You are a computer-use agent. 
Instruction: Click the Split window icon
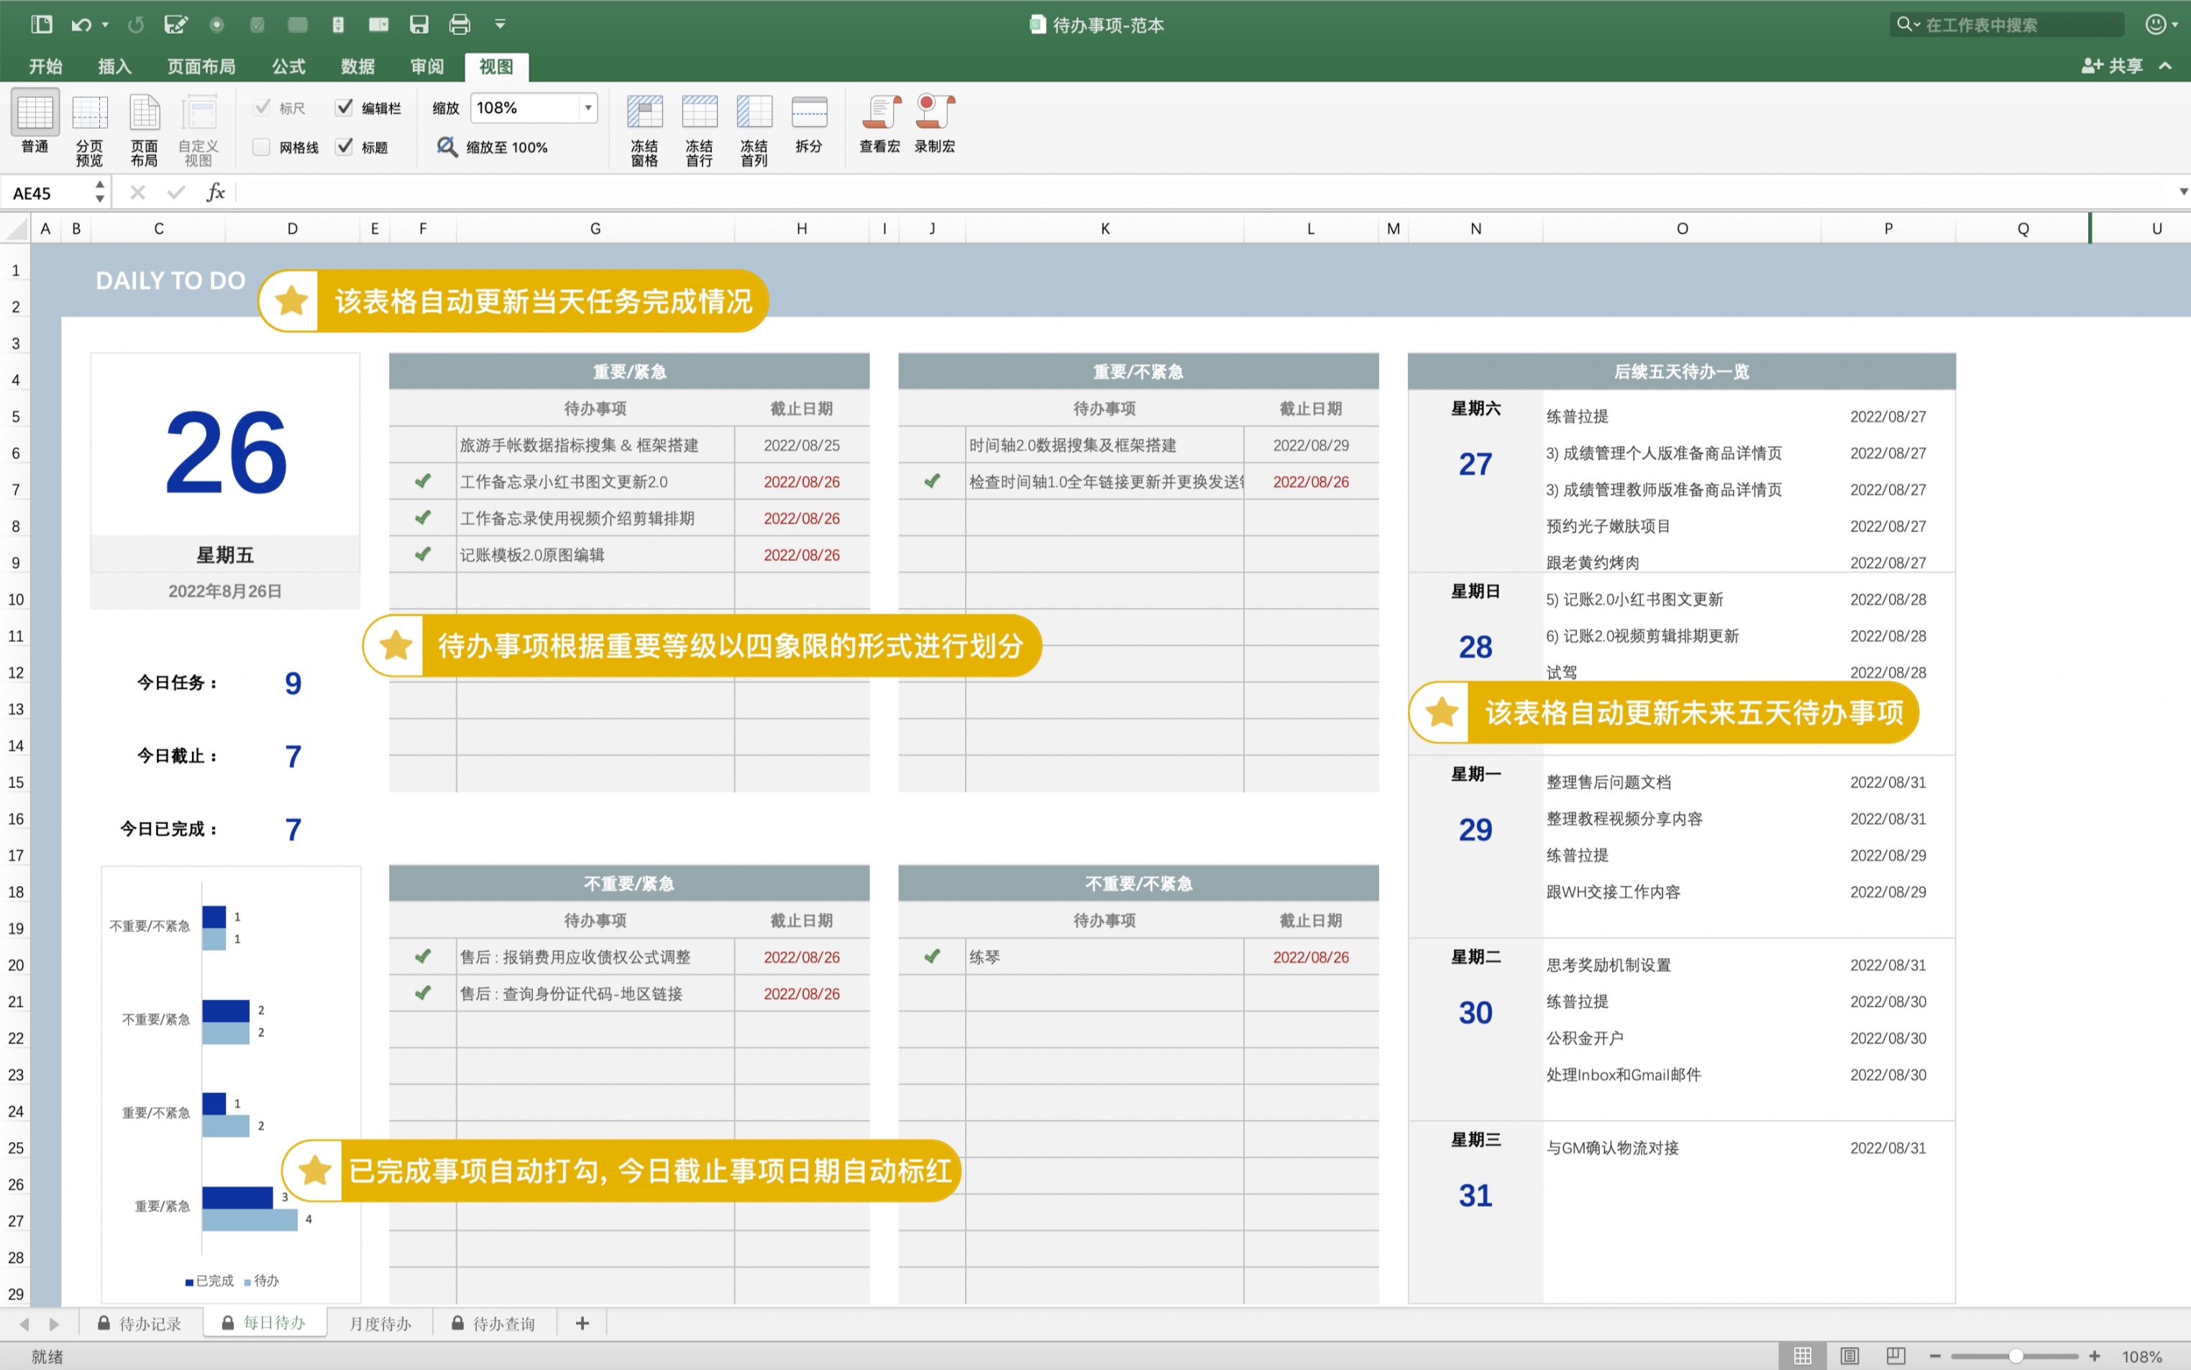click(x=808, y=113)
